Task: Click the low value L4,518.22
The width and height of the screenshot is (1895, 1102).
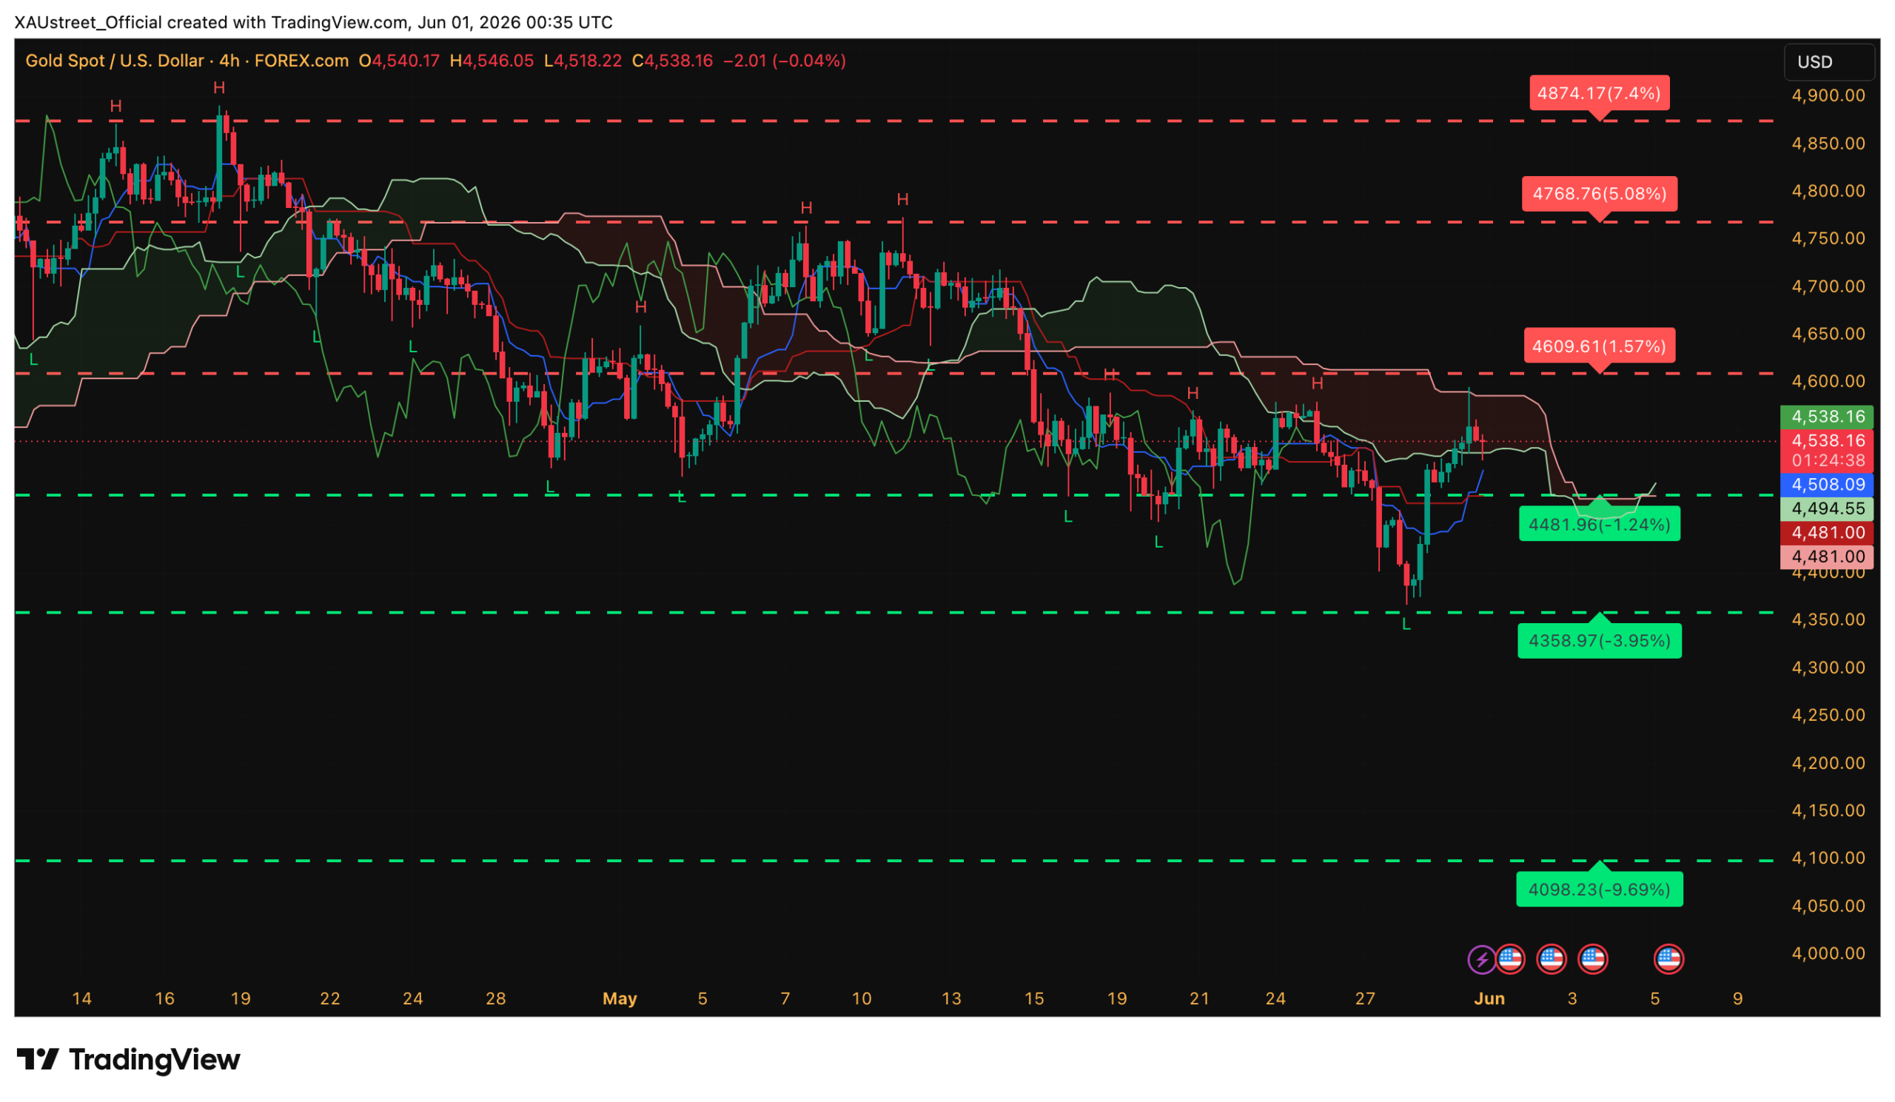Action: (583, 61)
